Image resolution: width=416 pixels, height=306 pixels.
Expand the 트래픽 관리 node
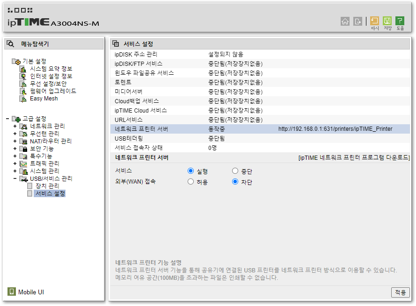tap(15, 164)
